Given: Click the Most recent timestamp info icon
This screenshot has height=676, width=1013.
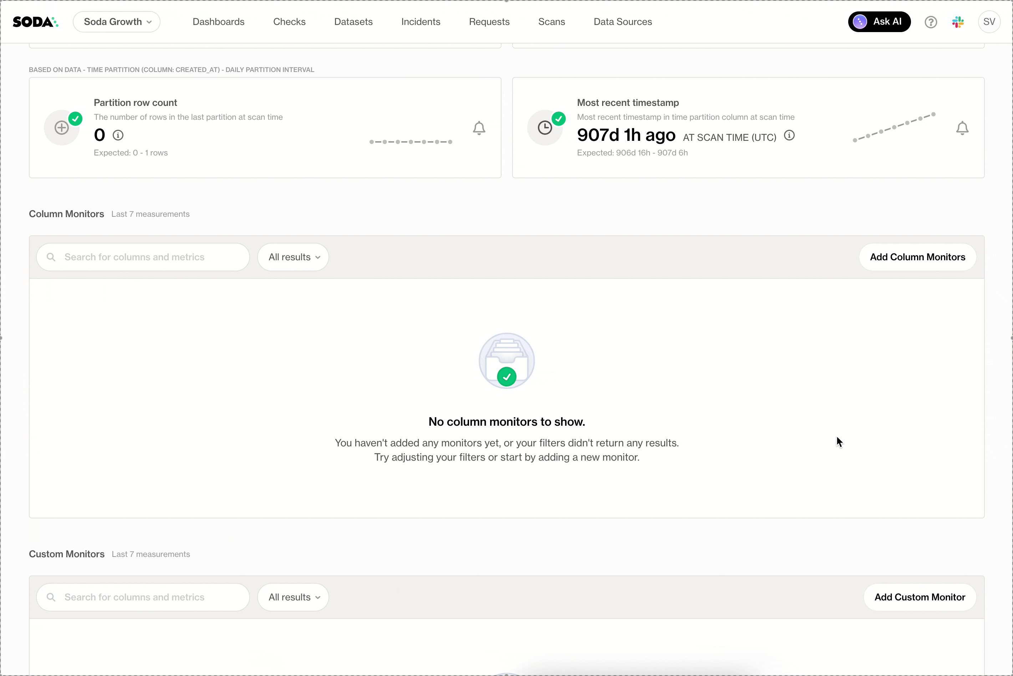Looking at the screenshot, I should 789,135.
